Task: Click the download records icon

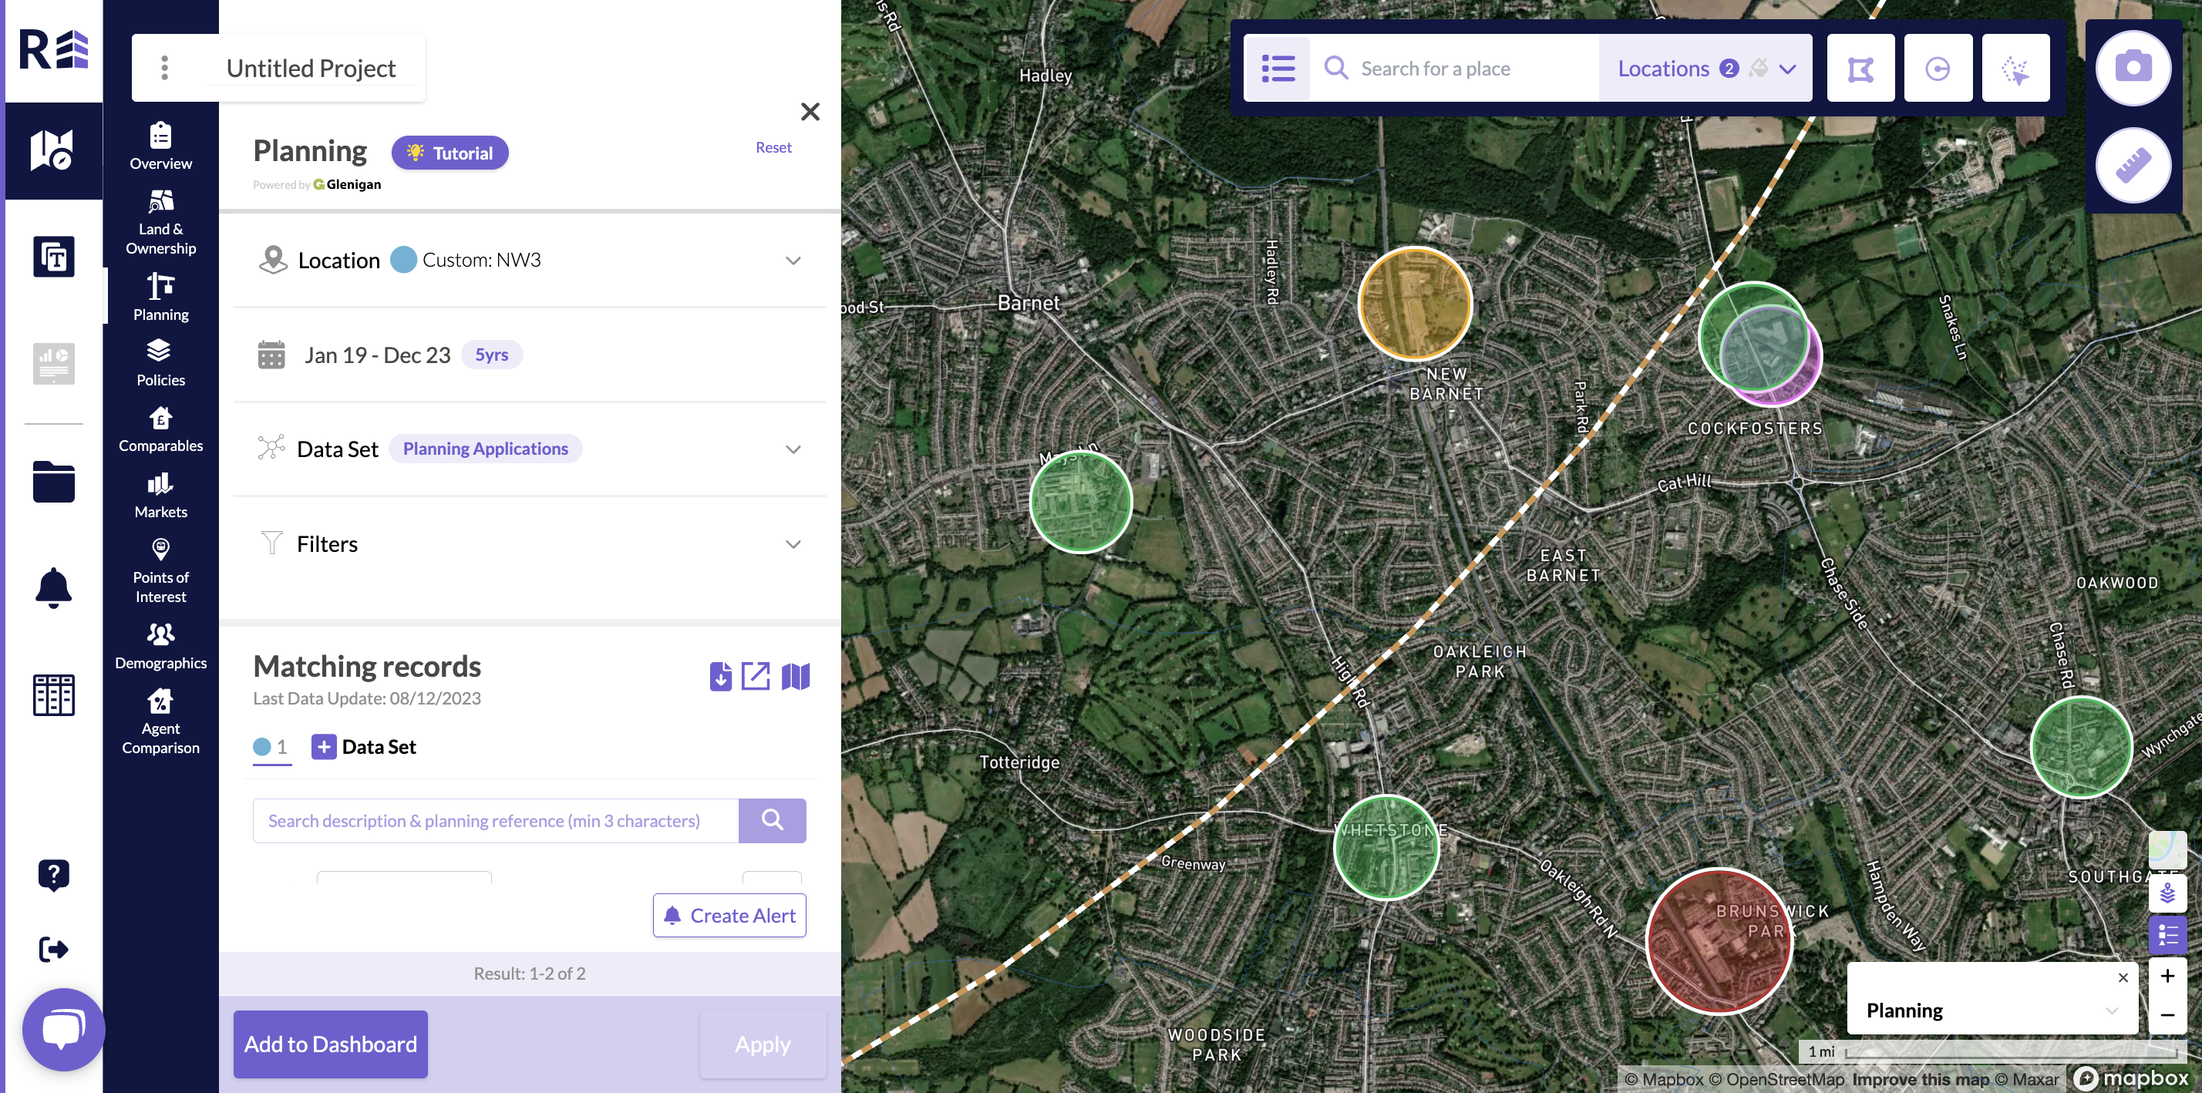Action: [x=720, y=677]
